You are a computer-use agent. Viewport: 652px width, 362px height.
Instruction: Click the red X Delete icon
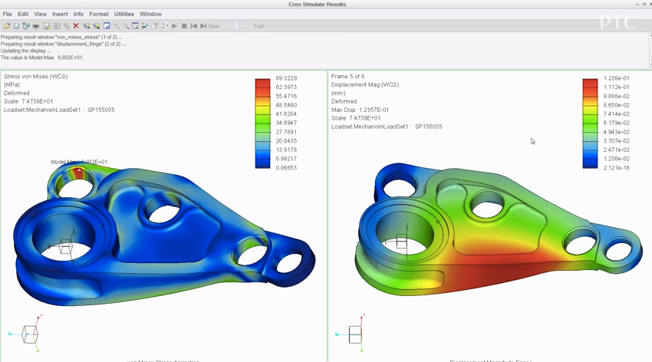tap(76, 26)
